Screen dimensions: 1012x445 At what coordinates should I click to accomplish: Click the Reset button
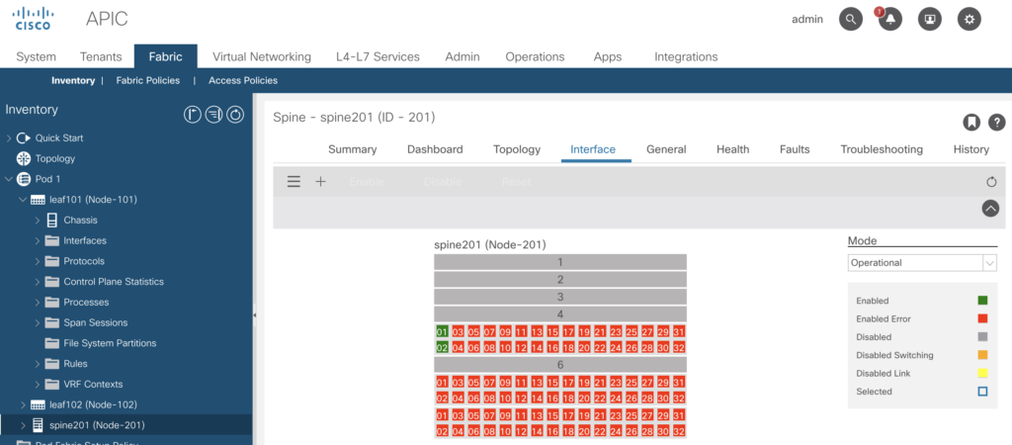(x=516, y=182)
